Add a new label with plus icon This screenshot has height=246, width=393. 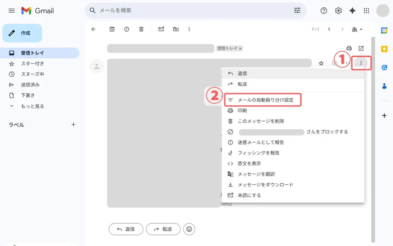click(x=73, y=125)
